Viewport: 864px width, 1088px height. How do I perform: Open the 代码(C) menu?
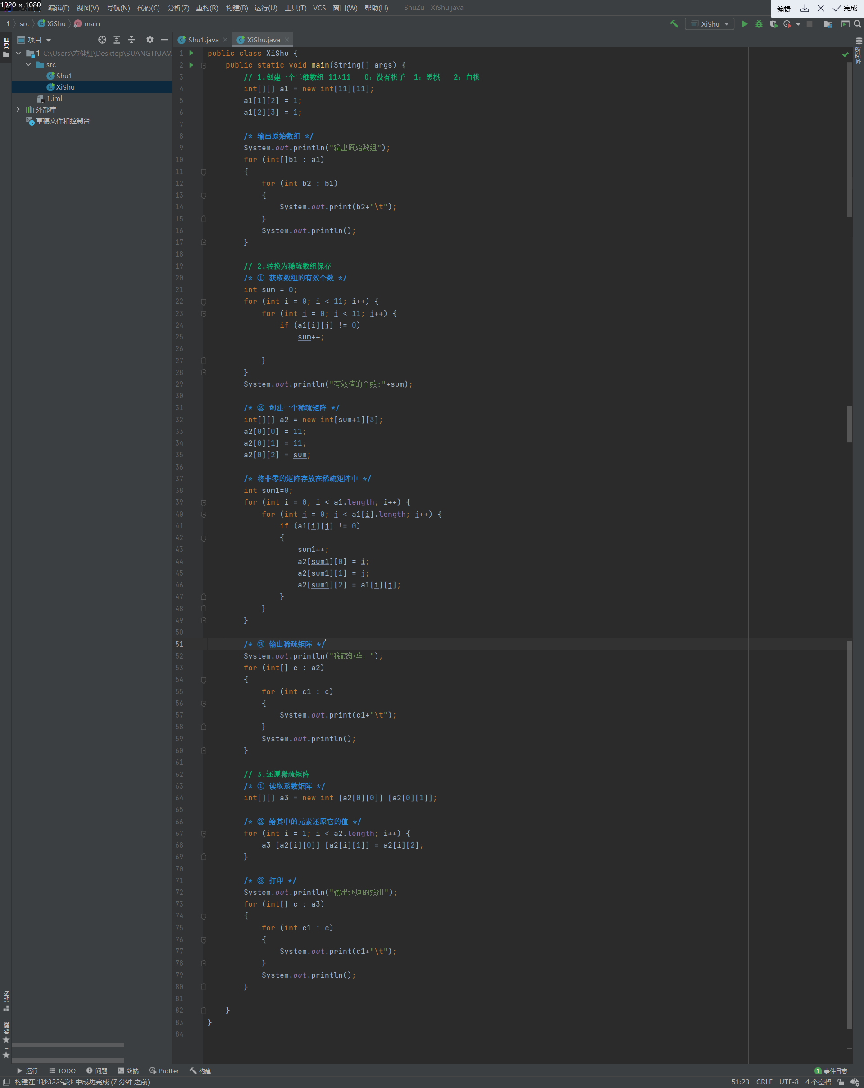pyautogui.click(x=149, y=8)
